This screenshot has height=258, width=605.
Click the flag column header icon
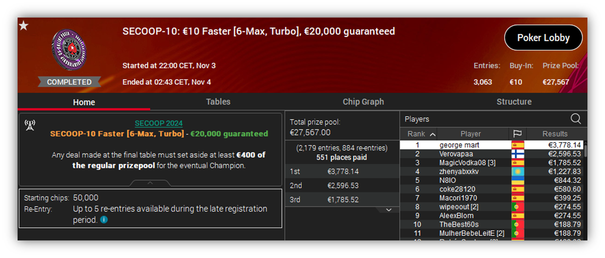click(518, 134)
